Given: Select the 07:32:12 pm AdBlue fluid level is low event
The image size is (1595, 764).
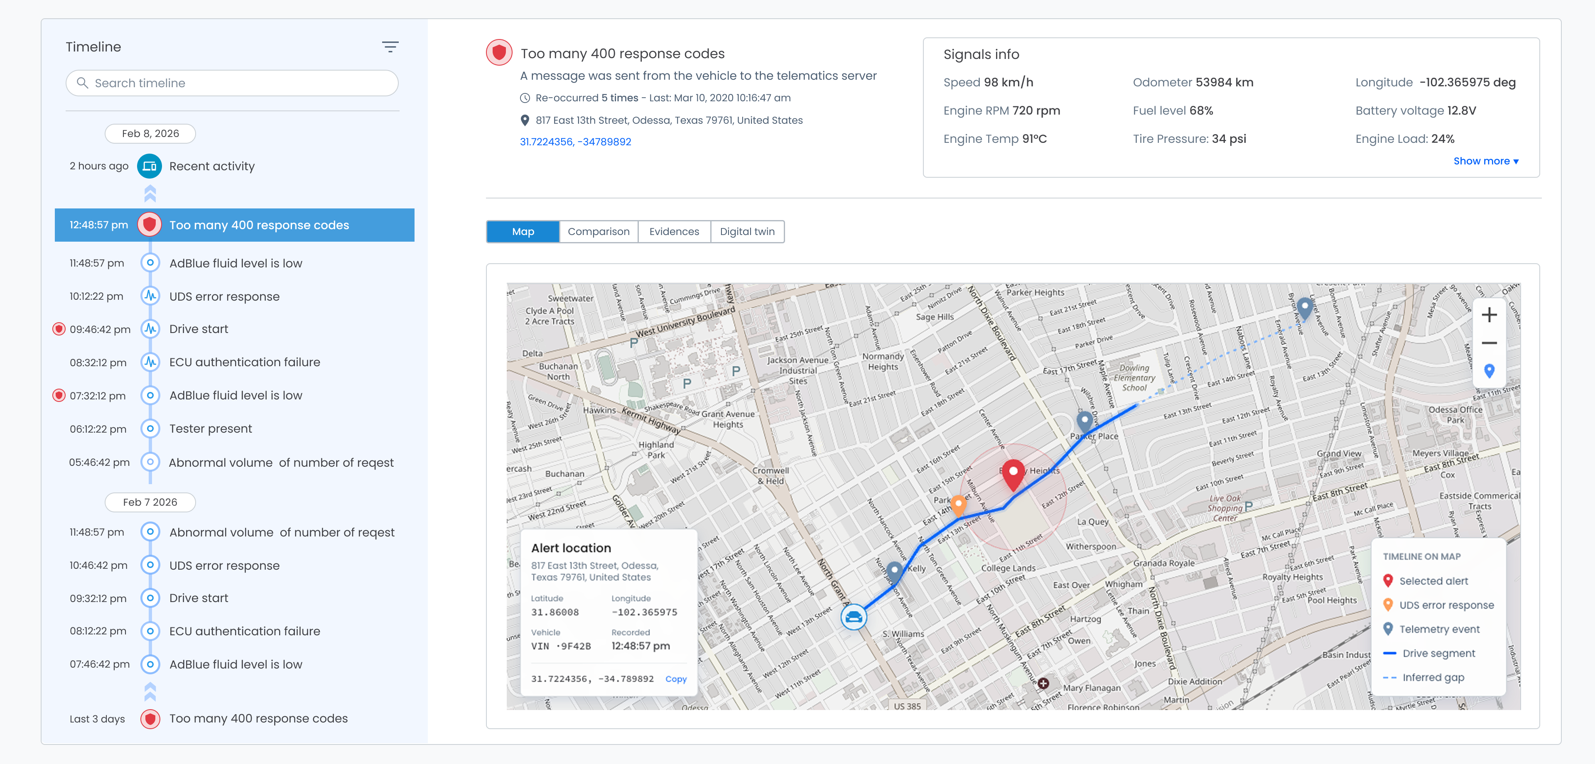Looking at the screenshot, I should 234,396.
